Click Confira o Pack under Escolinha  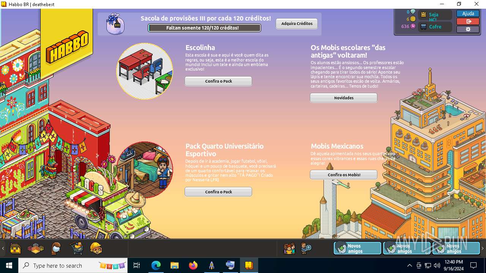pos(218,81)
